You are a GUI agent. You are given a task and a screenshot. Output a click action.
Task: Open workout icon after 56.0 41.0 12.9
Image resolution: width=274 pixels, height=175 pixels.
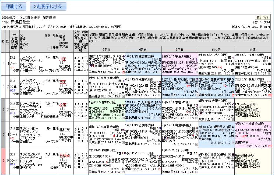click(233, 167)
